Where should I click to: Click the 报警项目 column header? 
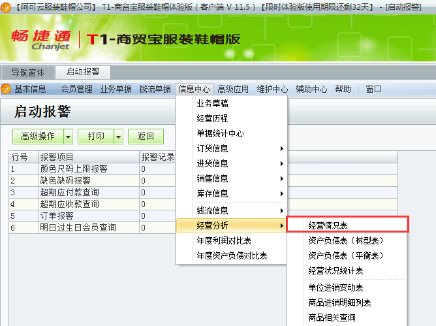pos(89,157)
